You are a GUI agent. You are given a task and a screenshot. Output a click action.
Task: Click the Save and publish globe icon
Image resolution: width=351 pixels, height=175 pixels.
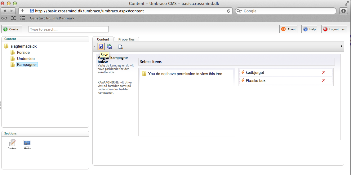109,47
